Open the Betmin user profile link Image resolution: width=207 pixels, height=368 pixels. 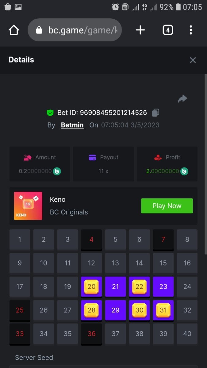tap(72, 125)
